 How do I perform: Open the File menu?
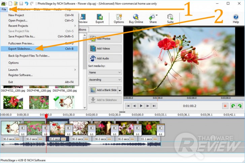[4, 9]
